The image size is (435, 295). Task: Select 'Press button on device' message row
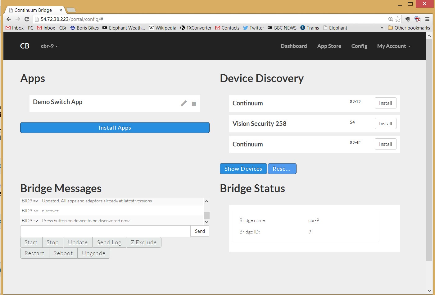pyautogui.click(x=112, y=221)
